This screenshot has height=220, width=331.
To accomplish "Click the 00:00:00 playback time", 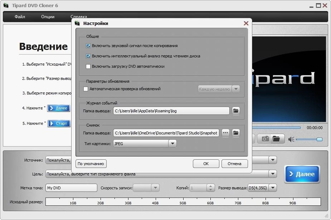I will click(x=315, y=128).
